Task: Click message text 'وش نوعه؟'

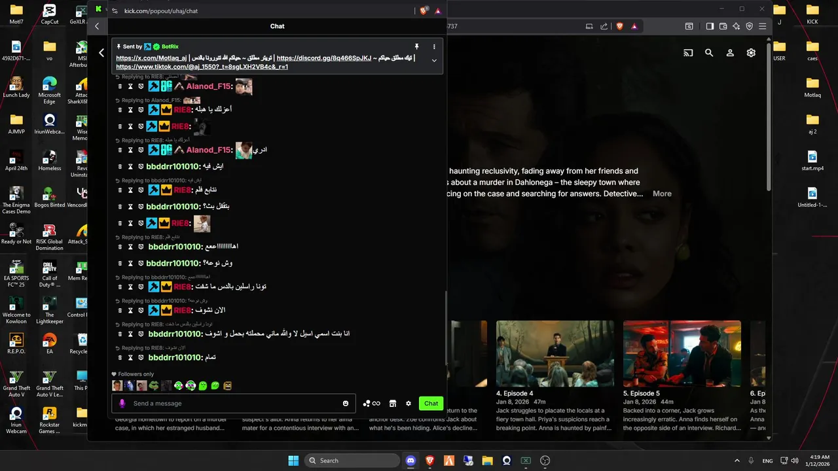Action: point(217,264)
